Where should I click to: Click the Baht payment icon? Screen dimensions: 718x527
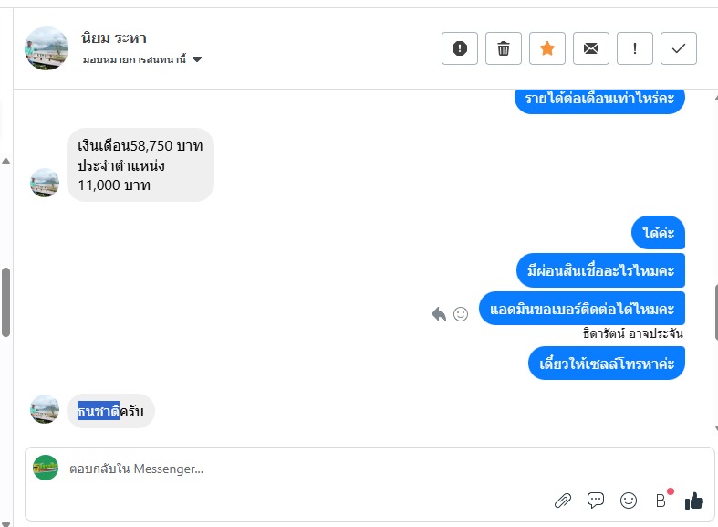pos(661,500)
